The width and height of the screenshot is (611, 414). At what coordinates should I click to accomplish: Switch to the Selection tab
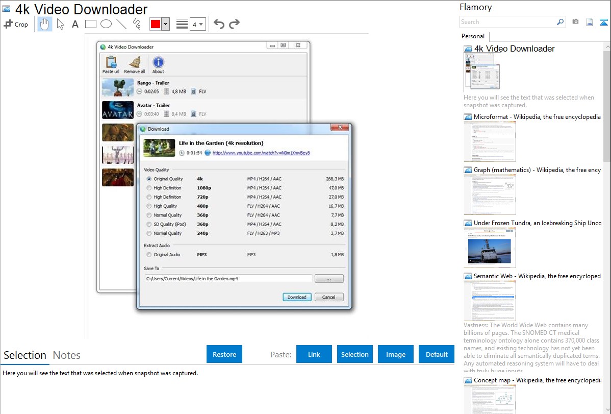click(25, 355)
